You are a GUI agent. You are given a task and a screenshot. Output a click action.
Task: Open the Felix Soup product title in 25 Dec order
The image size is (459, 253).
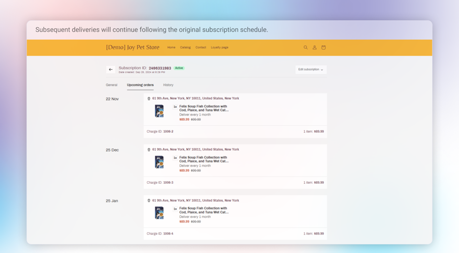click(204, 159)
